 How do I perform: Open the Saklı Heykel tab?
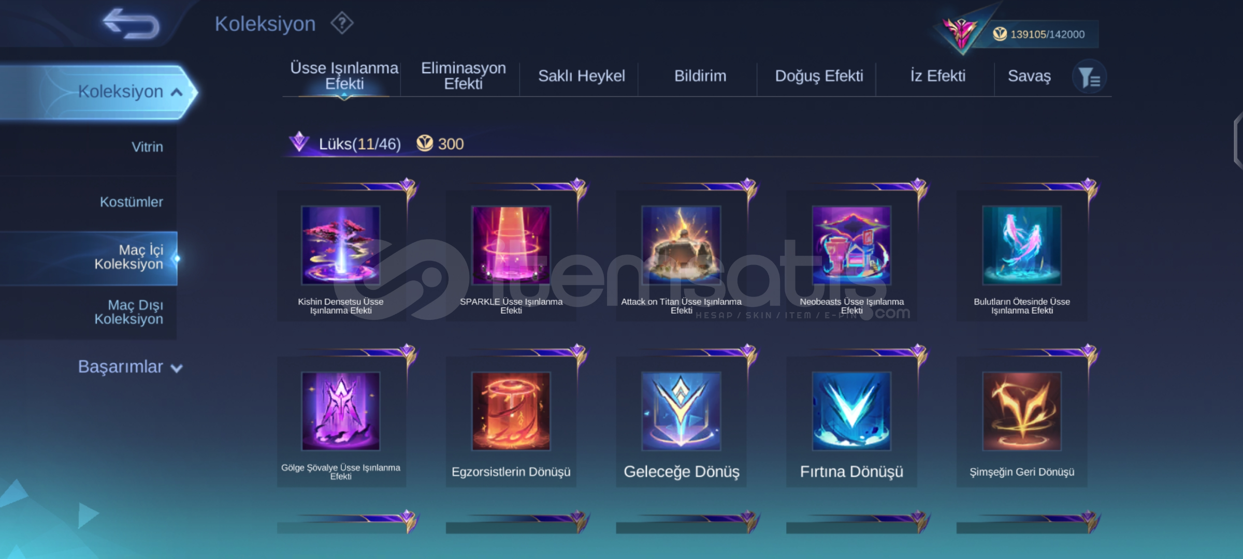582,76
